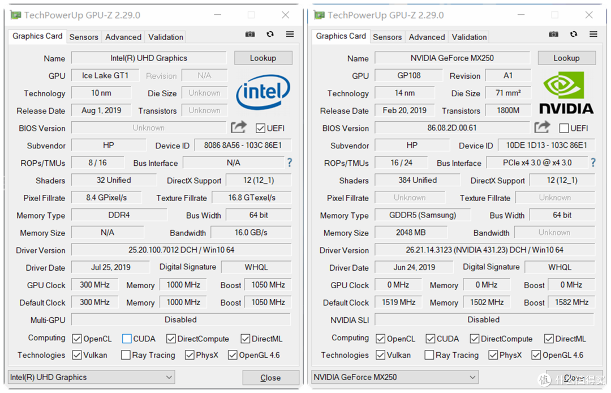
Task: Click refresh icon in Intel GPU-Z window
Action: point(270,35)
